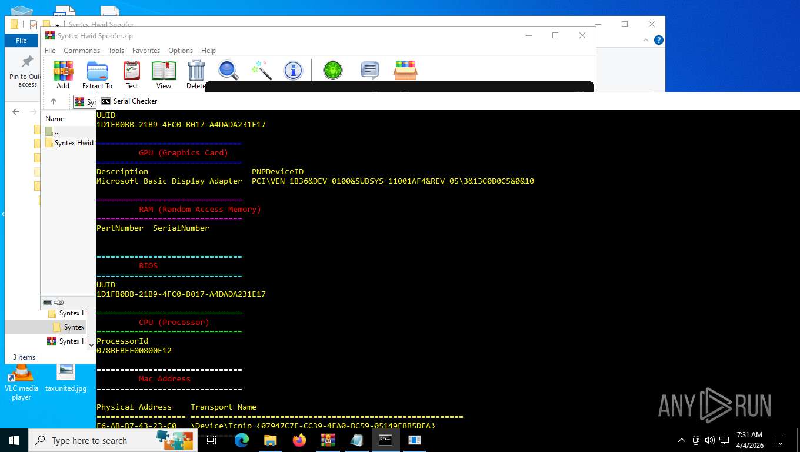
Task: Click the command prompt taskbar icon
Action: point(385,440)
